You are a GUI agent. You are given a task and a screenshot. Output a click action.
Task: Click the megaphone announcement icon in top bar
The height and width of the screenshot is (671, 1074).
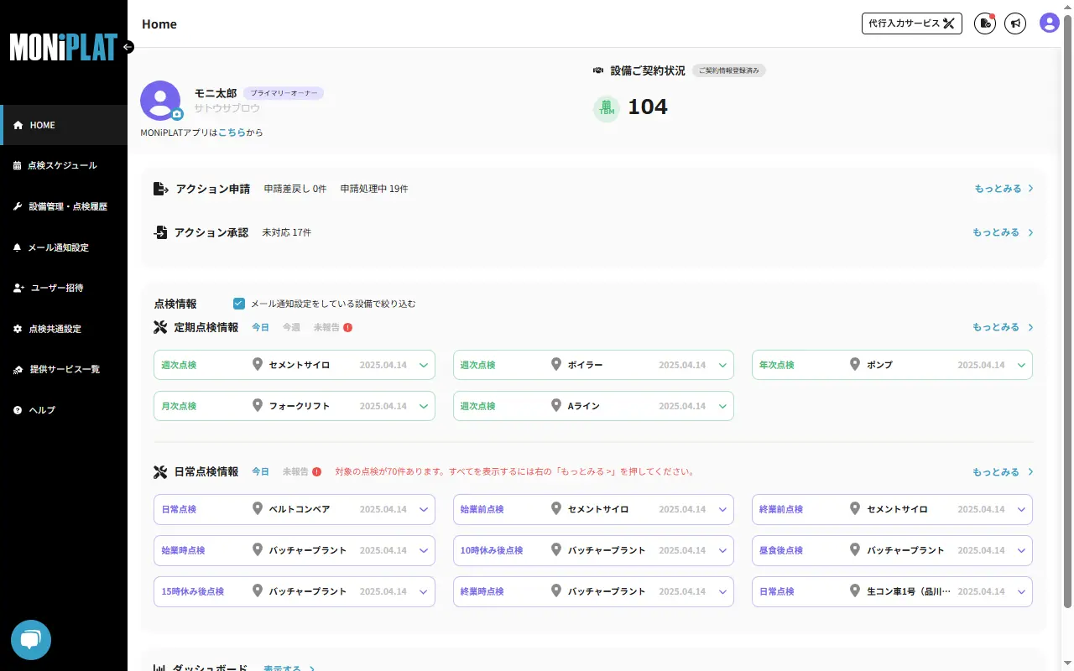(x=1015, y=23)
